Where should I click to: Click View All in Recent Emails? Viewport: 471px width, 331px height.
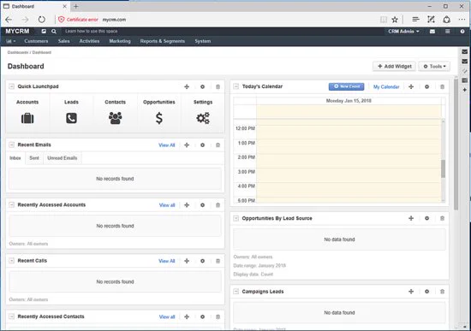point(167,145)
